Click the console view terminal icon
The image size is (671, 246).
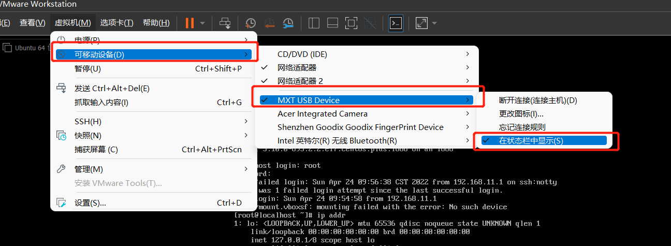396,23
